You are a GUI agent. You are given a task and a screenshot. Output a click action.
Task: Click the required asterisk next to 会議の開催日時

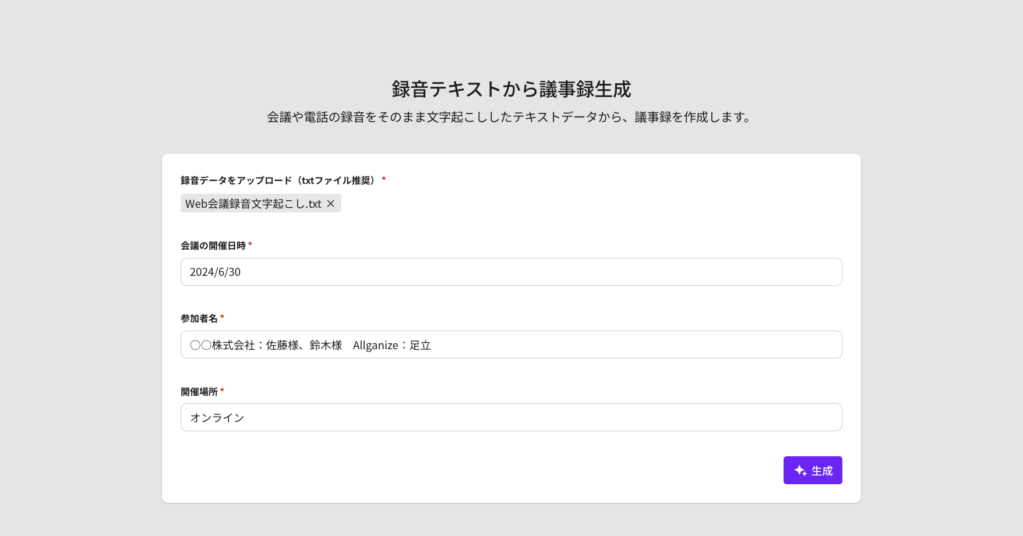(250, 245)
